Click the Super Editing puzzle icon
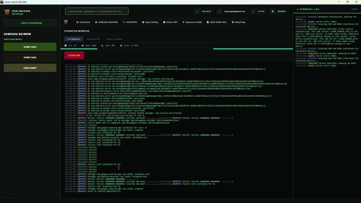The width and height of the screenshot is (361, 203). point(143,22)
